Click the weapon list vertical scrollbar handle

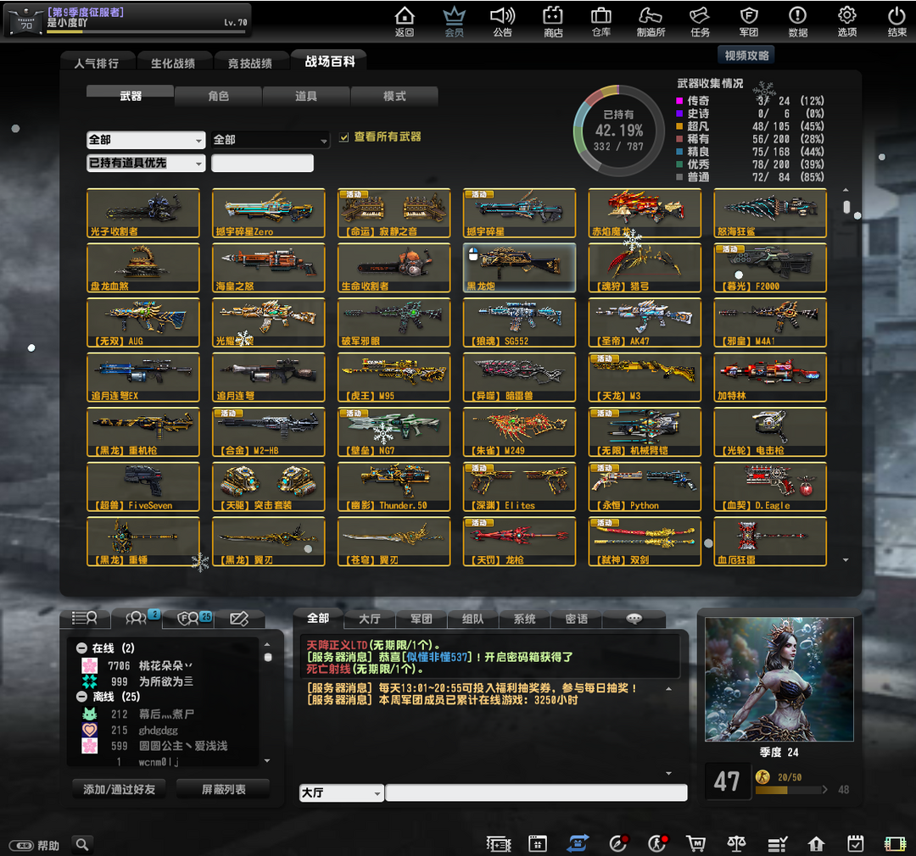846,207
